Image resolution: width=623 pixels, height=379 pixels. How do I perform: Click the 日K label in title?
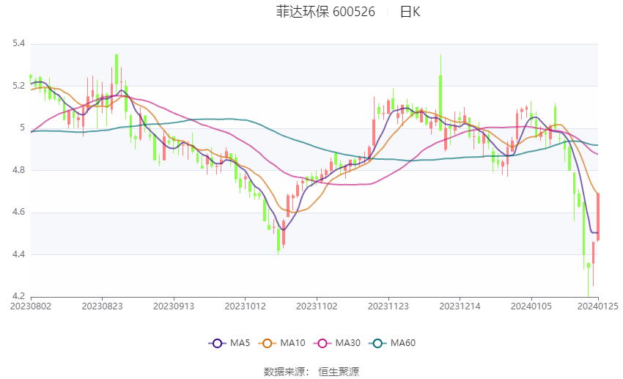pyautogui.click(x=410, y=12)
